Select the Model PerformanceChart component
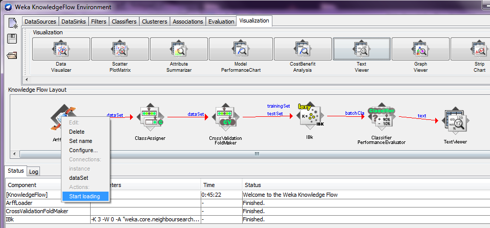490x228 pixels. [241, 49]
